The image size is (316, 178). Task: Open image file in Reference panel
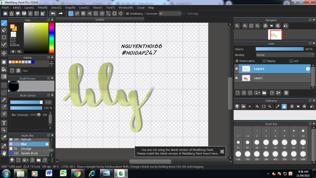click(x=243, y=106)
